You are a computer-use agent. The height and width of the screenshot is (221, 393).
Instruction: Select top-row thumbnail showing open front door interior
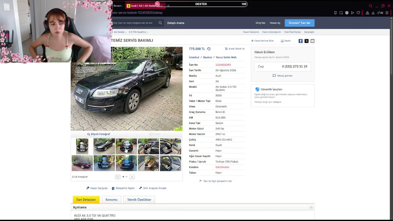click(148, 146)
